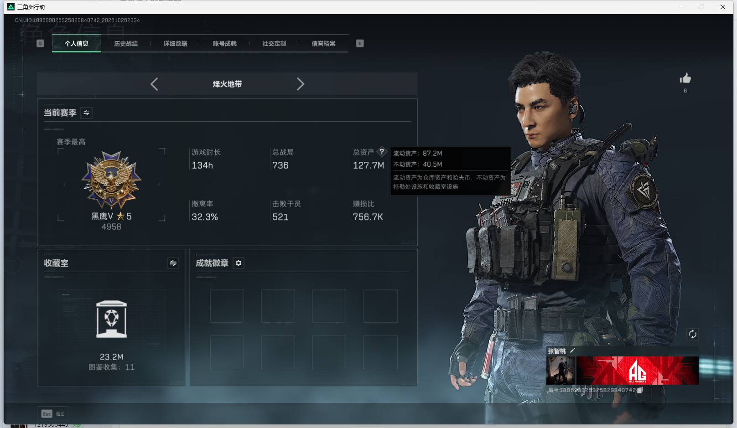Screen dimensions: 737x428
Task: Click the player avatar thumbnail
Action: coord(561,371)
